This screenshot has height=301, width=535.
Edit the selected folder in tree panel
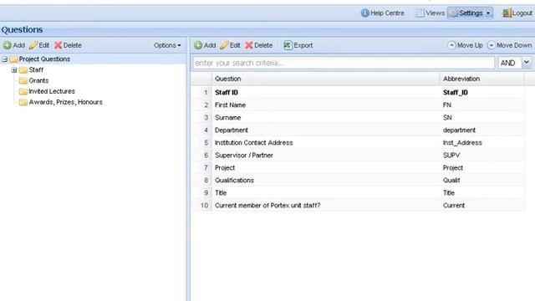(39, 45)
